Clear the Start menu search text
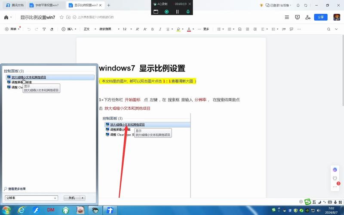The width and height of the screenshot is (344, 215). 55,198
